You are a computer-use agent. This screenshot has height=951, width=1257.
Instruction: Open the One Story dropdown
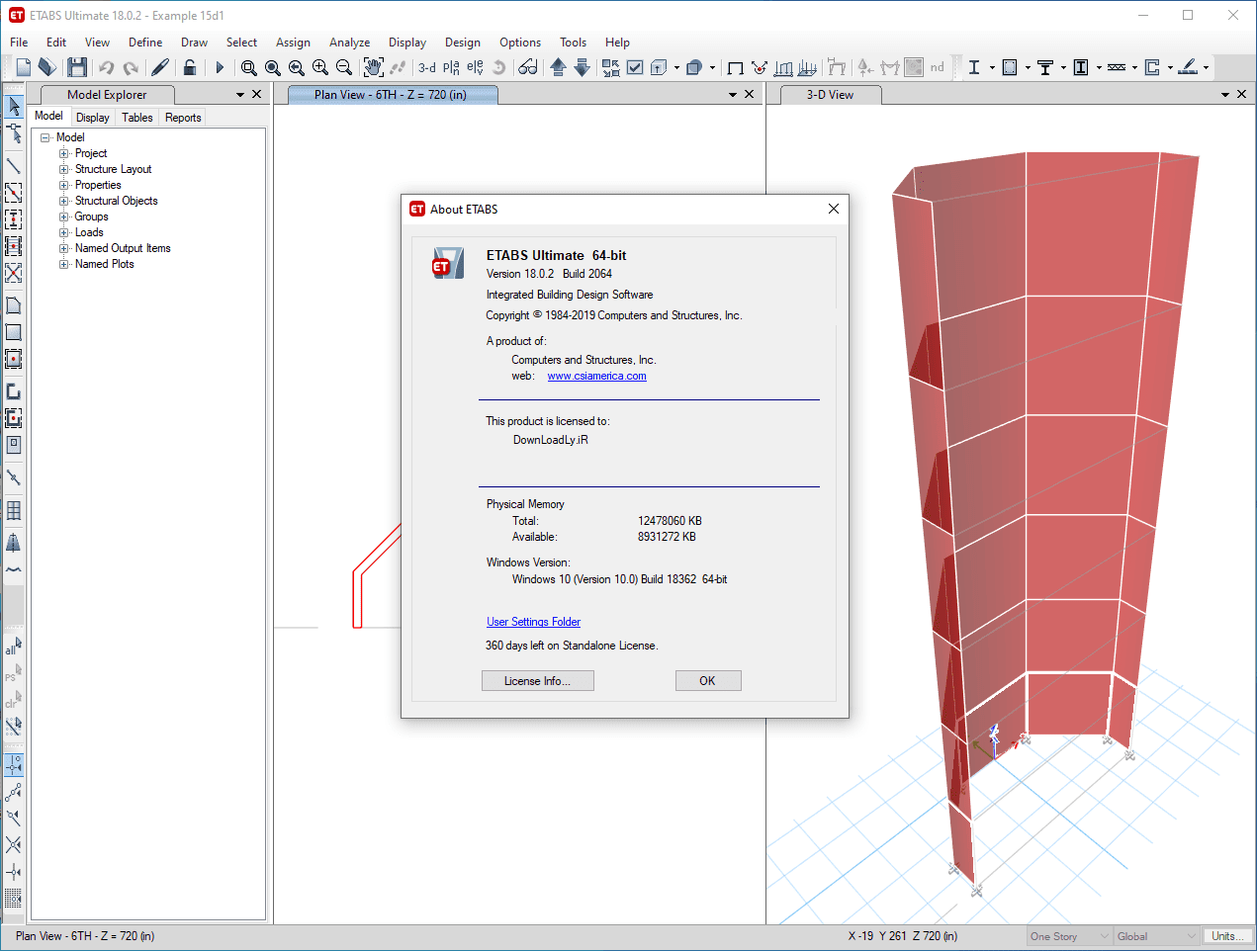click(x=1070, y=936)
